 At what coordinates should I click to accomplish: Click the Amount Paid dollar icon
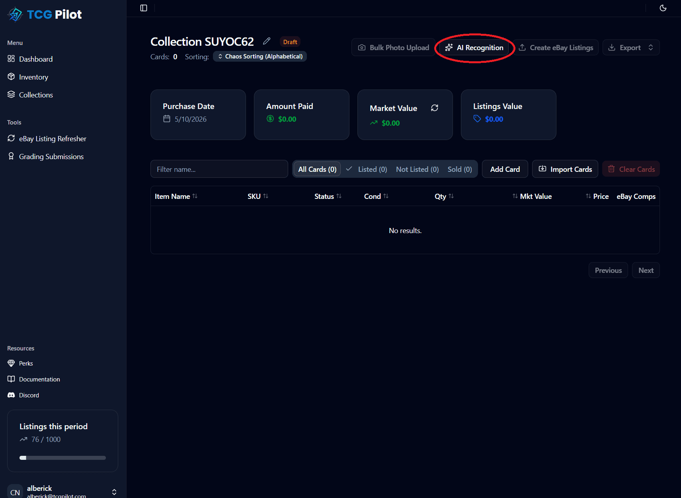[270, 119]
